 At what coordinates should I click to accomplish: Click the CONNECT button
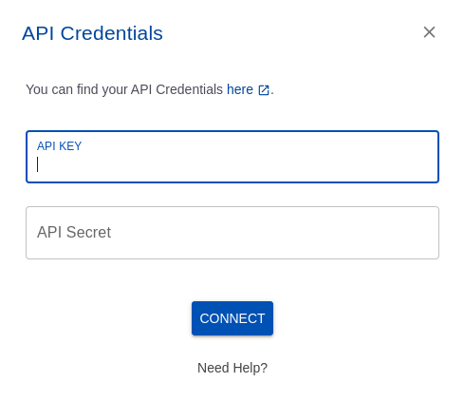pyautogui.click(x=232, y=318)
